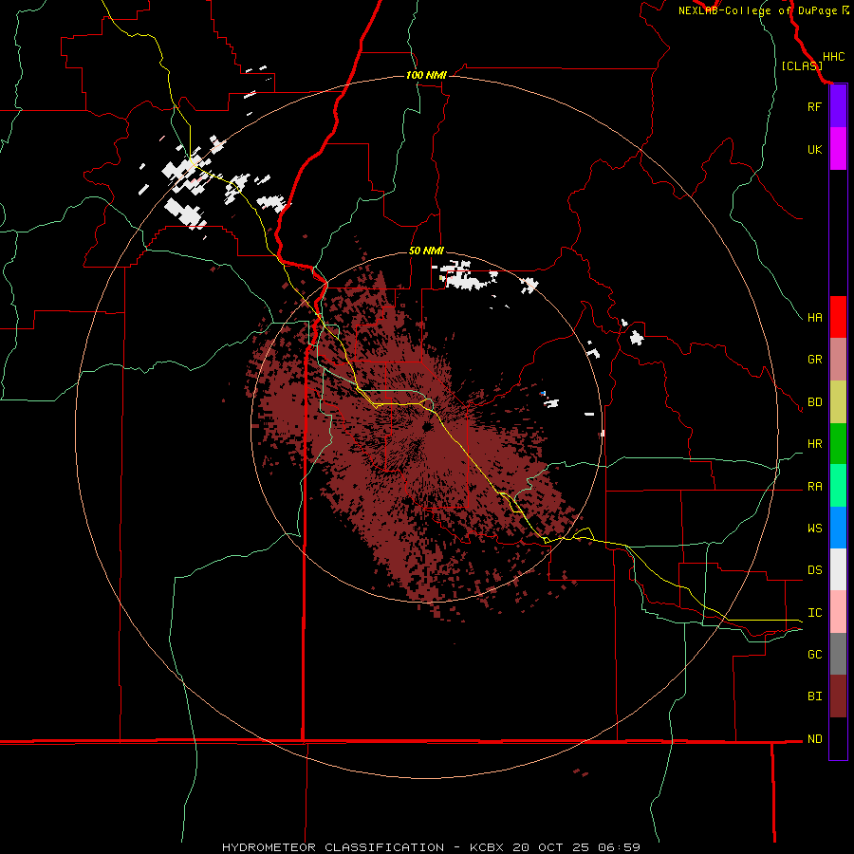Click the BD legend label
Viewport: 854px width, 854px height.
[x=814, y=402]
